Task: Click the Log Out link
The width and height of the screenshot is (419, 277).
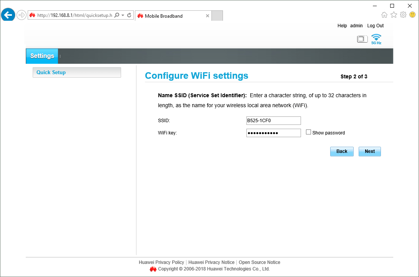Action: coord(375,26)
